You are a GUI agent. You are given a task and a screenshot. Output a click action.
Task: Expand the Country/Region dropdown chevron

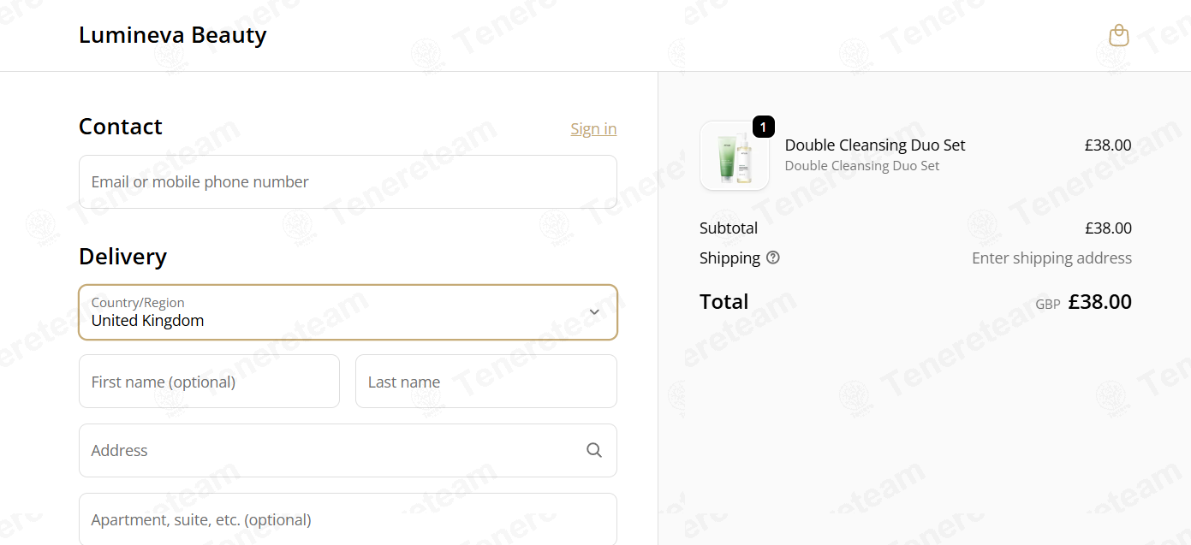pyautogui.click(x=594, y=312)
